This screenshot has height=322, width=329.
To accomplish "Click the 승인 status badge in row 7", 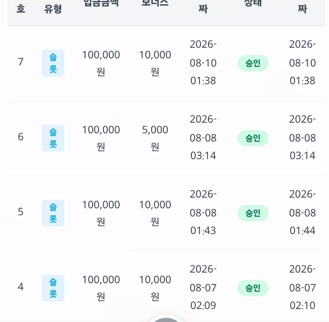I will pyautogui.click(x=253, y=63).
